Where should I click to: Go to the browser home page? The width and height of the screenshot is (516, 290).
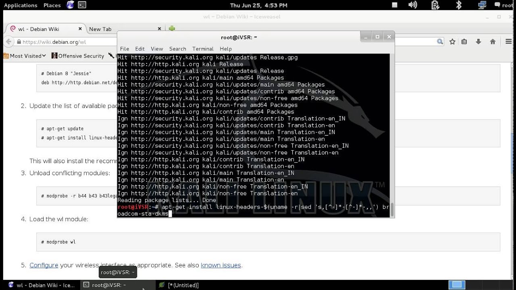point(493,42)
